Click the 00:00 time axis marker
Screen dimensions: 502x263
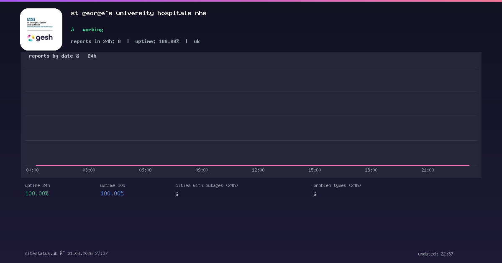pyautogui.click(x=32, y=170)
